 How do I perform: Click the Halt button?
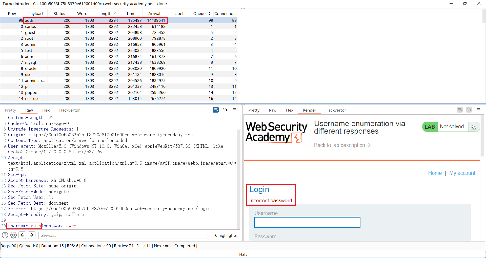(243, 254)
